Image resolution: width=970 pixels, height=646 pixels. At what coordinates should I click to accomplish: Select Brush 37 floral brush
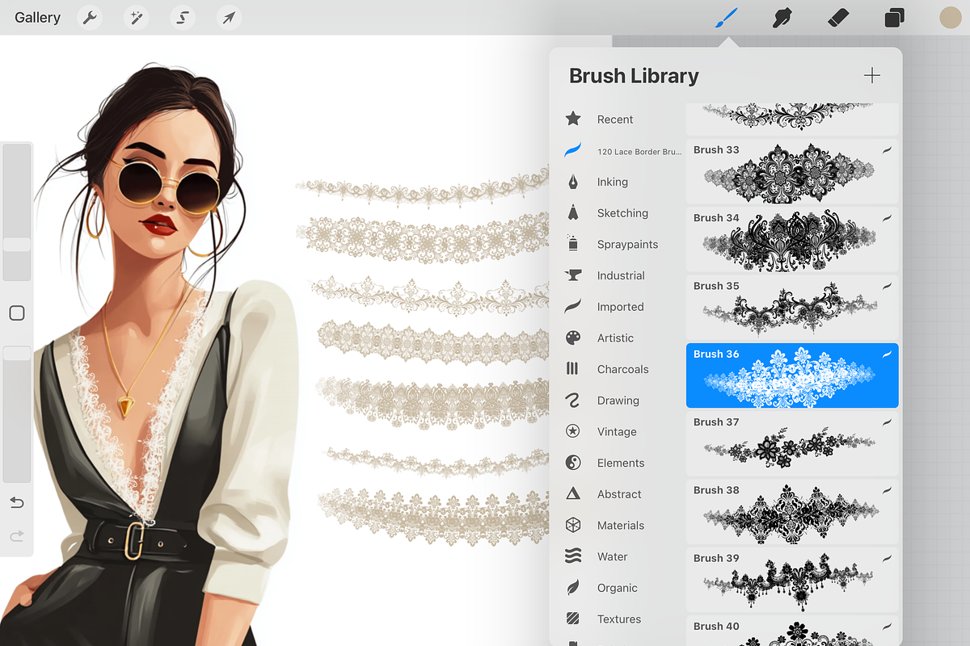[x=792, y=443]
